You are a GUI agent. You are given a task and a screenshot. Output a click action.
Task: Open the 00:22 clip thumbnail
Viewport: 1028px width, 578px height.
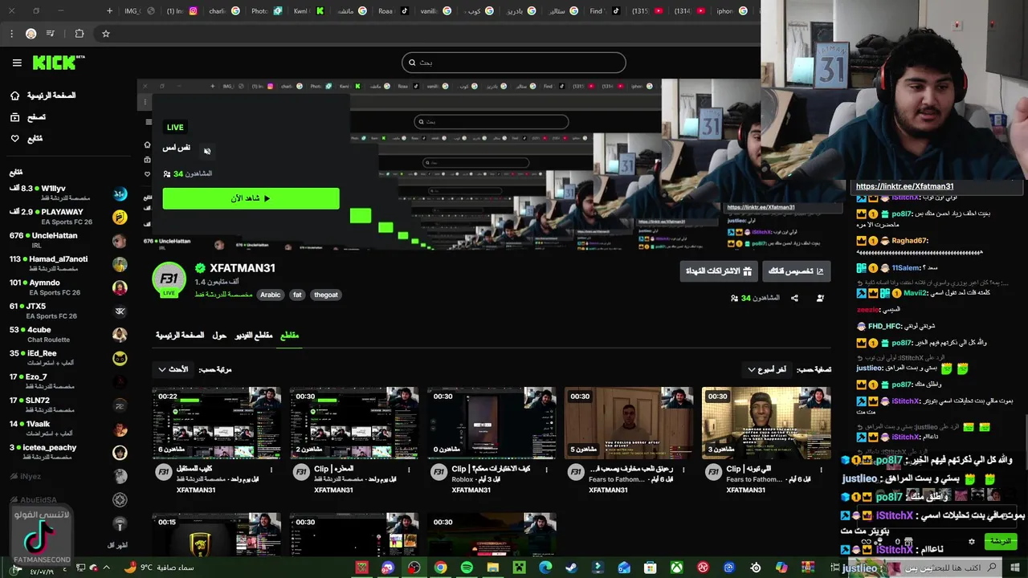[x=217, y=423]
